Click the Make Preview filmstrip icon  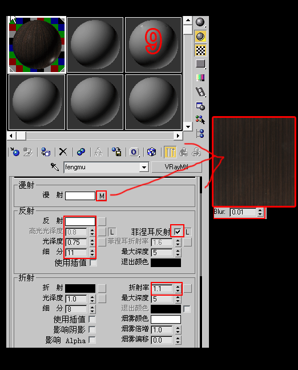click(200, 92)
